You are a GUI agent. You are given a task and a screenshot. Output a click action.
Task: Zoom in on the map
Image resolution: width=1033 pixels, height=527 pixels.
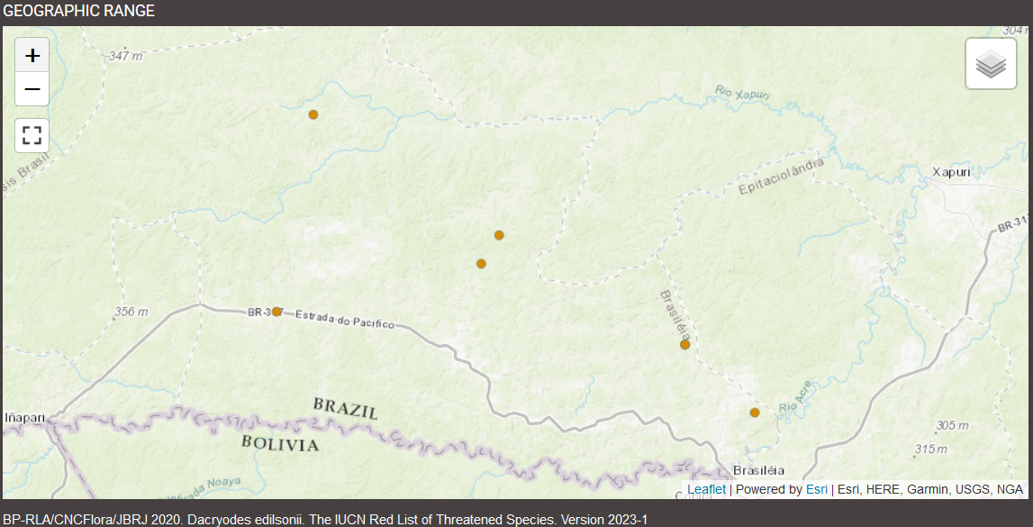[x=32, y=56]
